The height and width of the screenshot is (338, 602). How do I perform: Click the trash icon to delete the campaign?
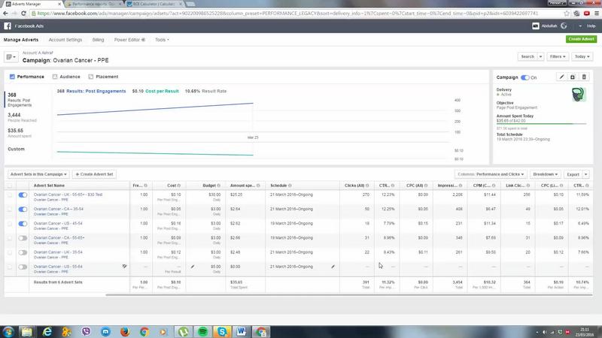coord(584,77)
